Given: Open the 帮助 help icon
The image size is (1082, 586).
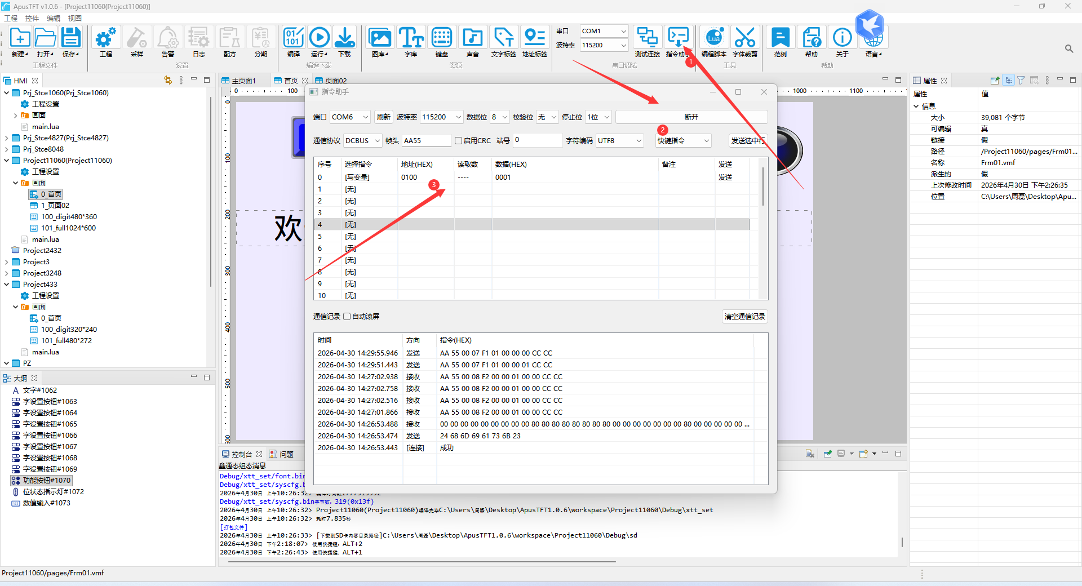Looking at the screenshot, I should click(x=812, y=38).
